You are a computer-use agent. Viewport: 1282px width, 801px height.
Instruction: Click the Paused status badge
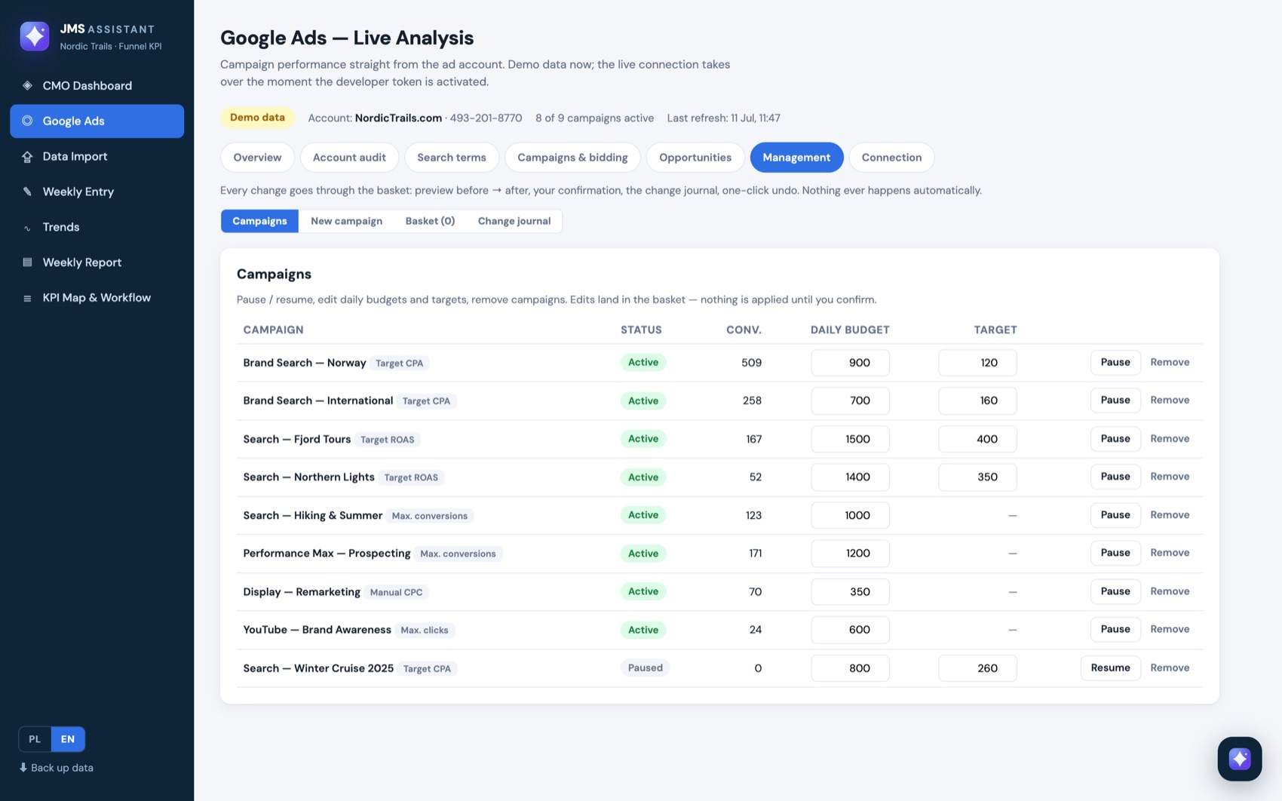646,668
